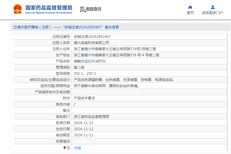Select model spec ZW-1、ZW-2
This screenshot has width=231, height=154.
click(x=85, y=74)
